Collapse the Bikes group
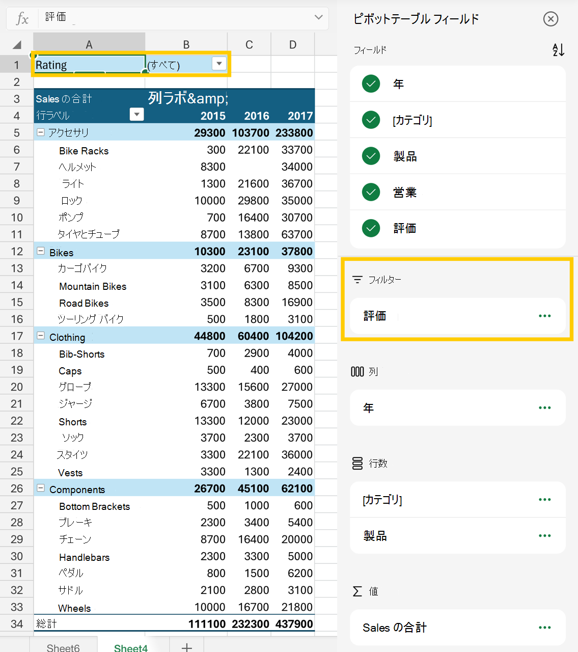This screenshot has width=578, height=652. (x=41, y=251)
